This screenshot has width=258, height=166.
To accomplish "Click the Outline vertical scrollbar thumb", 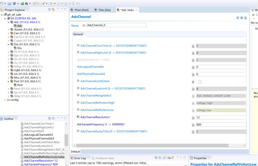I will (66, 140).
